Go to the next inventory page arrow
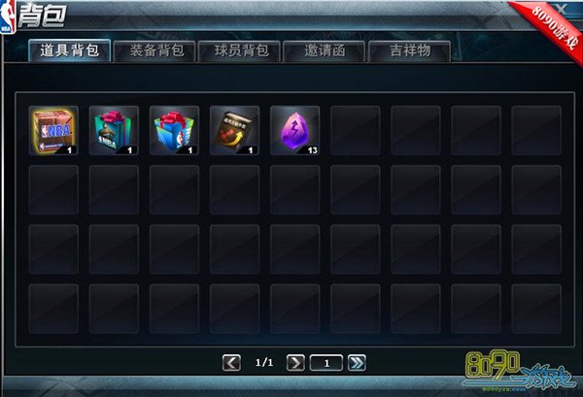583x397 pixels. pyautogui.click(x=296, y=363)
